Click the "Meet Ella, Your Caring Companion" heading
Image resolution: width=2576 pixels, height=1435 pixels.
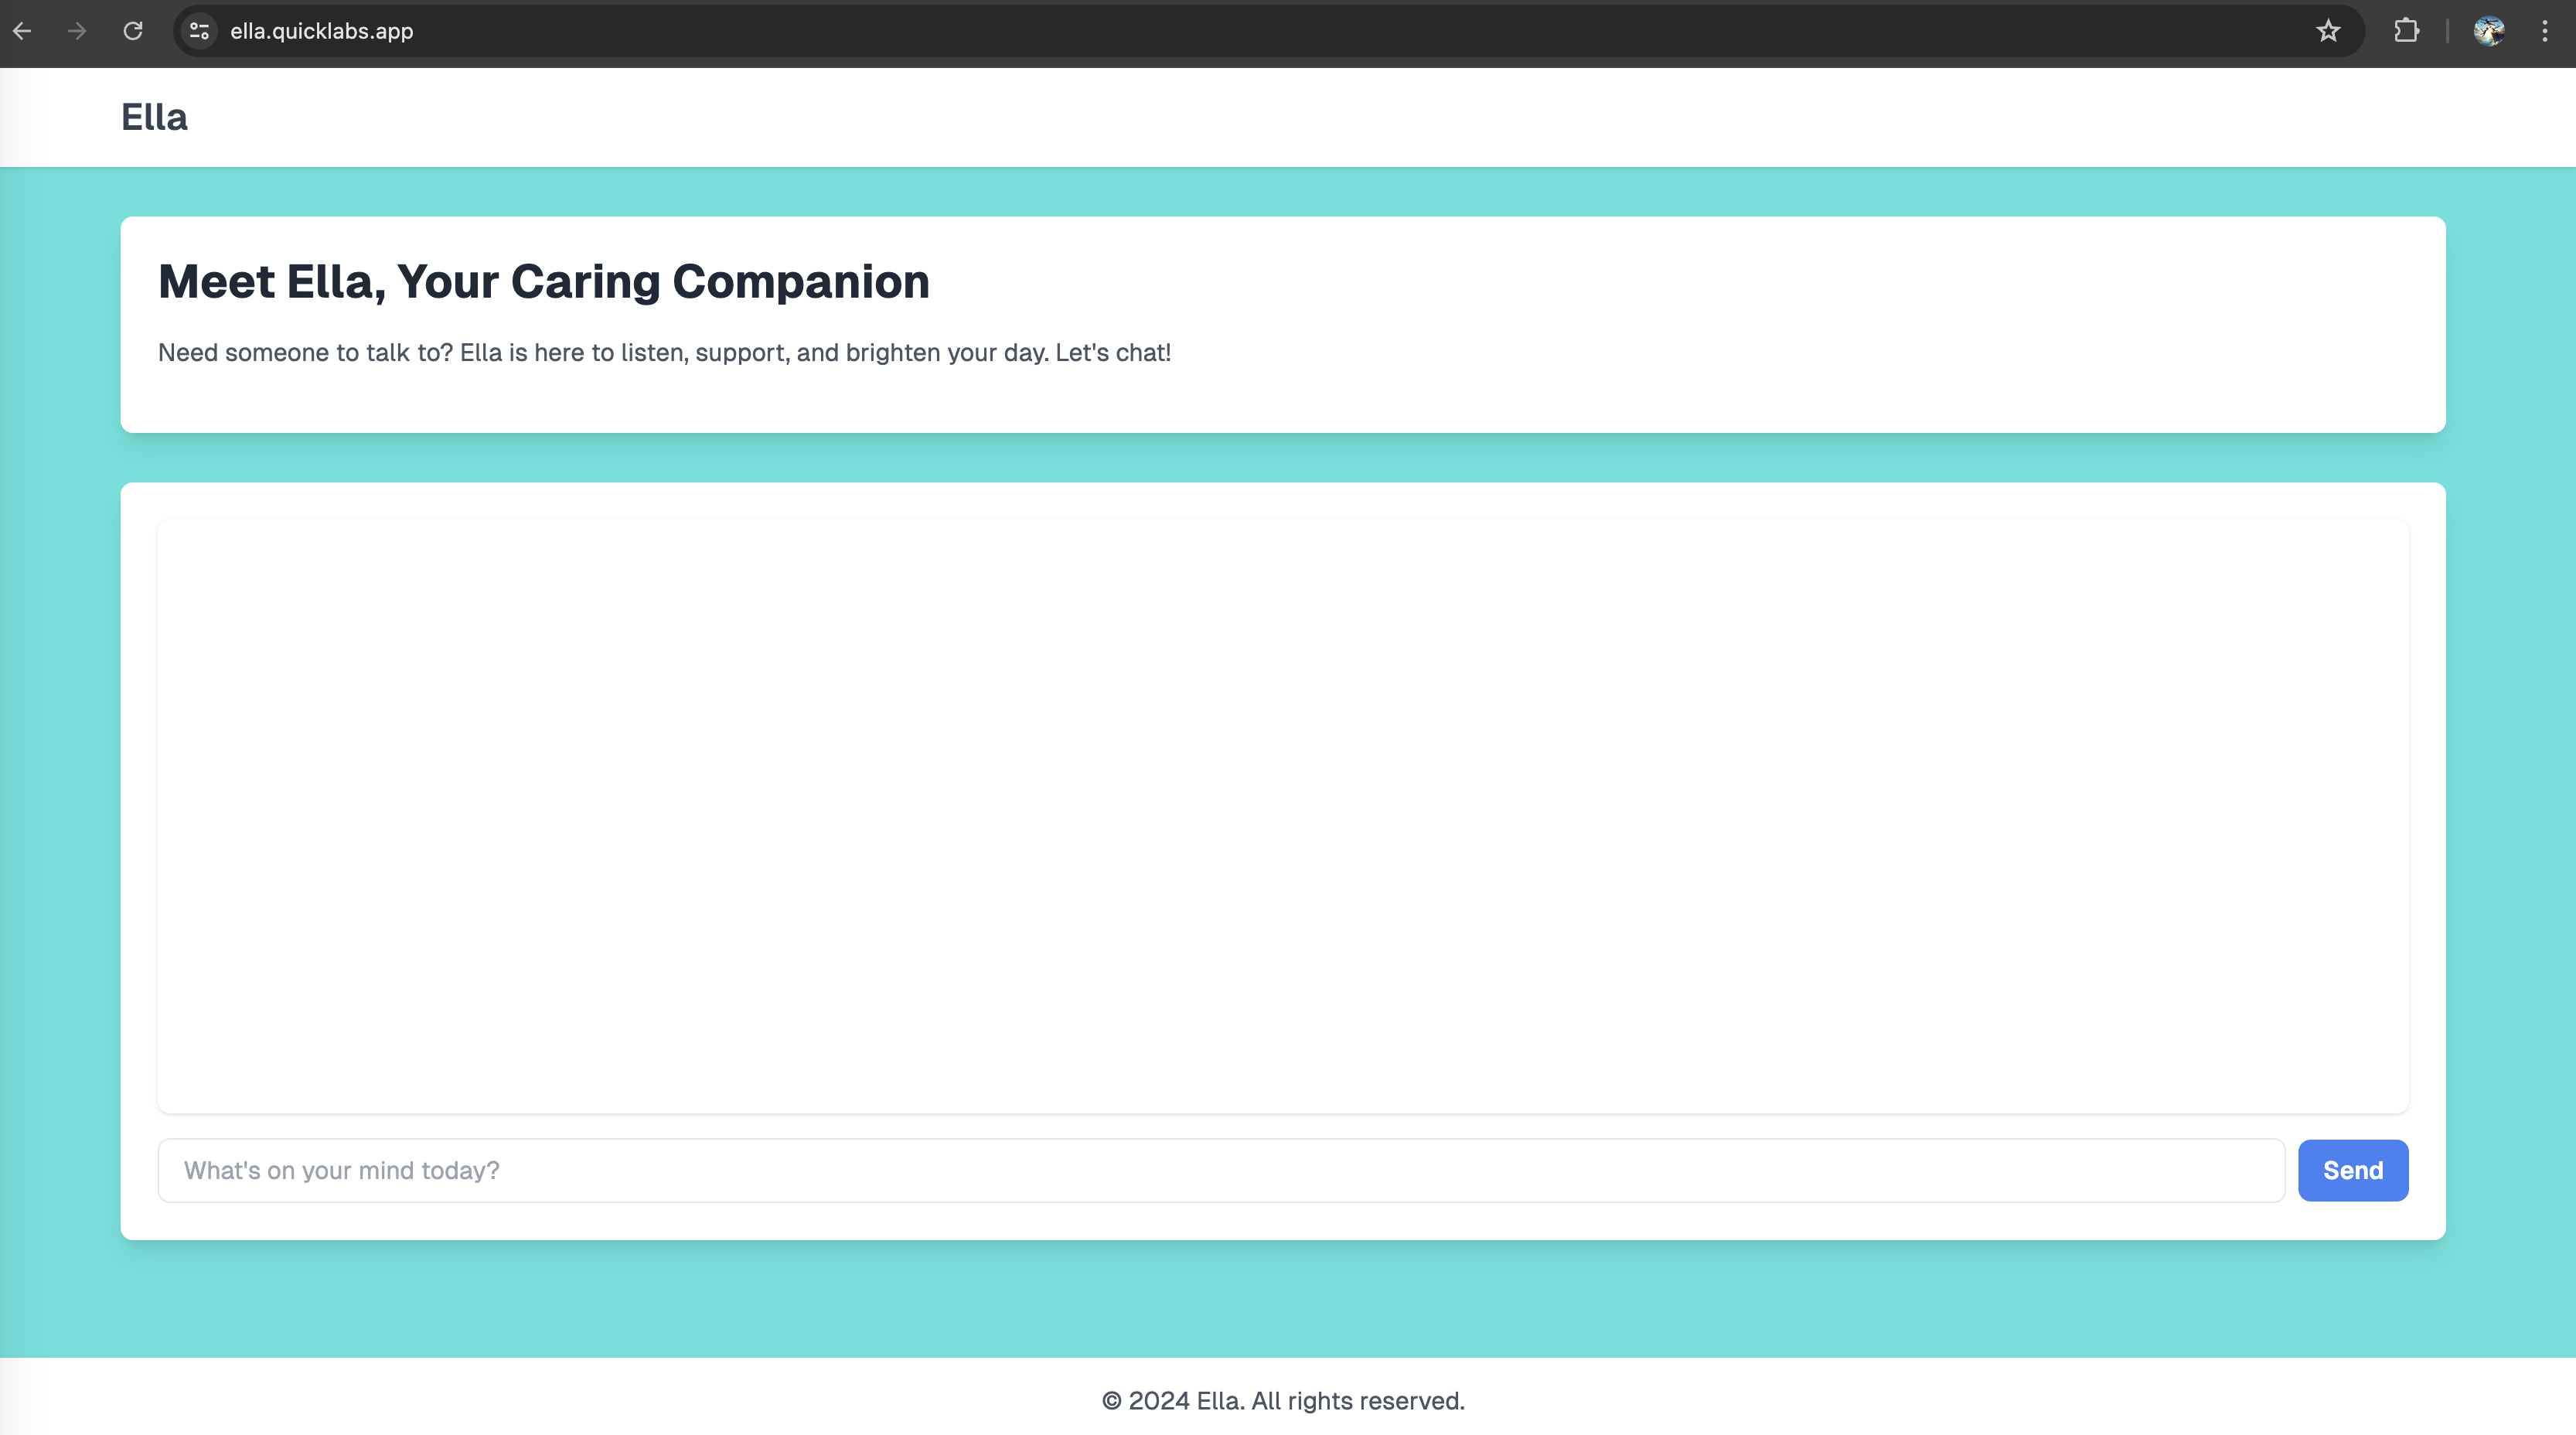[x=543, y=282]
